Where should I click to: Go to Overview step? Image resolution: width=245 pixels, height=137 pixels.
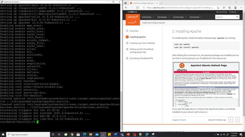point(134,31)
